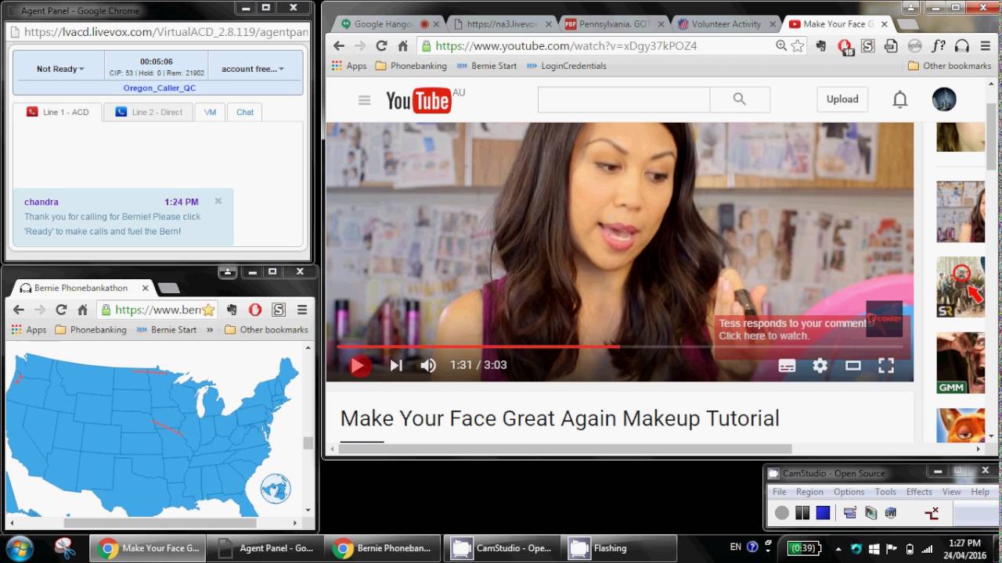The width and height of the screenshot is (1002, 563).
Task: Click YouTube page horizontal scrollbar
Action: tap(565, 449)
